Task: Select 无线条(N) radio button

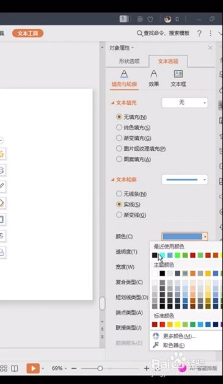Action: [x=119, y=194]
